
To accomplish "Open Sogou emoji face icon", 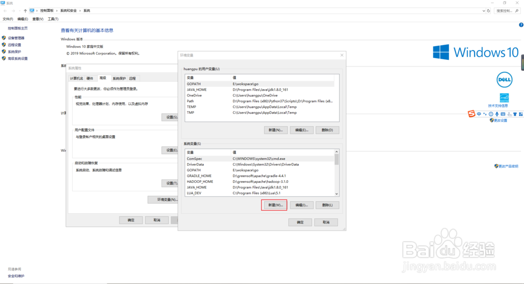I will point(491,114).
